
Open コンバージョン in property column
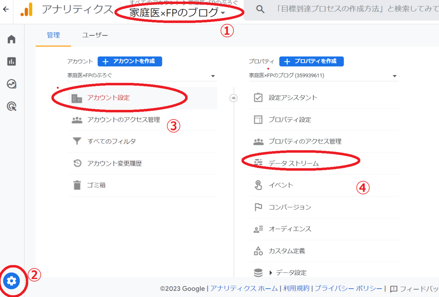tap(324, 207)
